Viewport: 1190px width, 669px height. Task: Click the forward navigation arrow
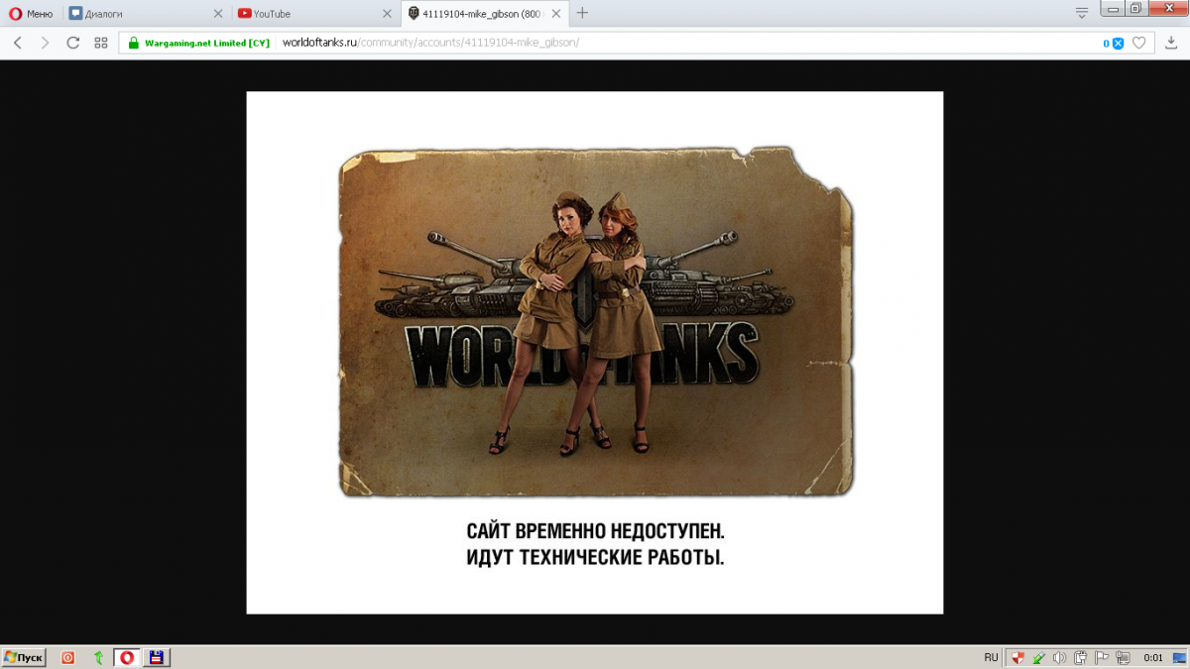45,43
